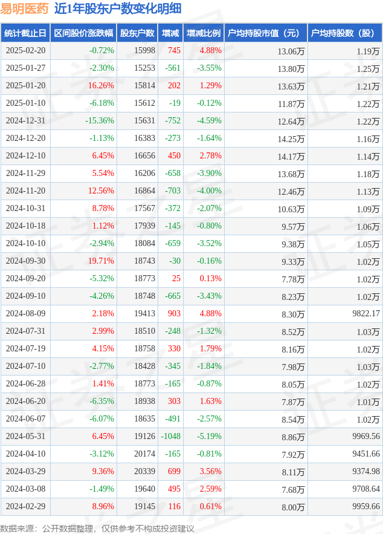This screenshot has height=534, width=383.
Task: Click the 16.26% price change cell
Action: tap(101, 86)
